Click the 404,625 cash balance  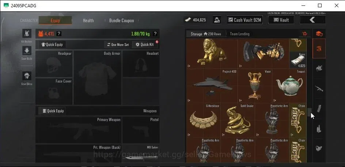click(199, 20)
